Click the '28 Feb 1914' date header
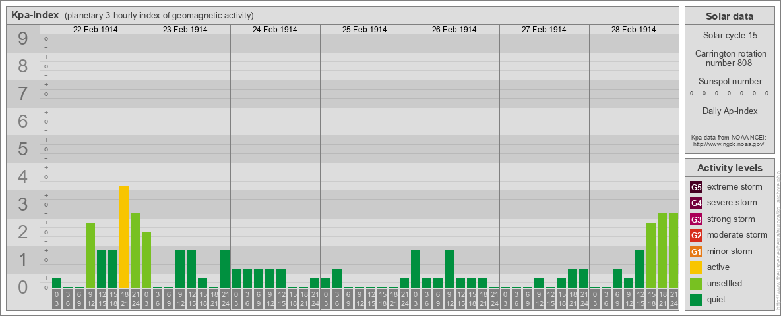This screenshot has width=781, height=316. pos(633,30)
